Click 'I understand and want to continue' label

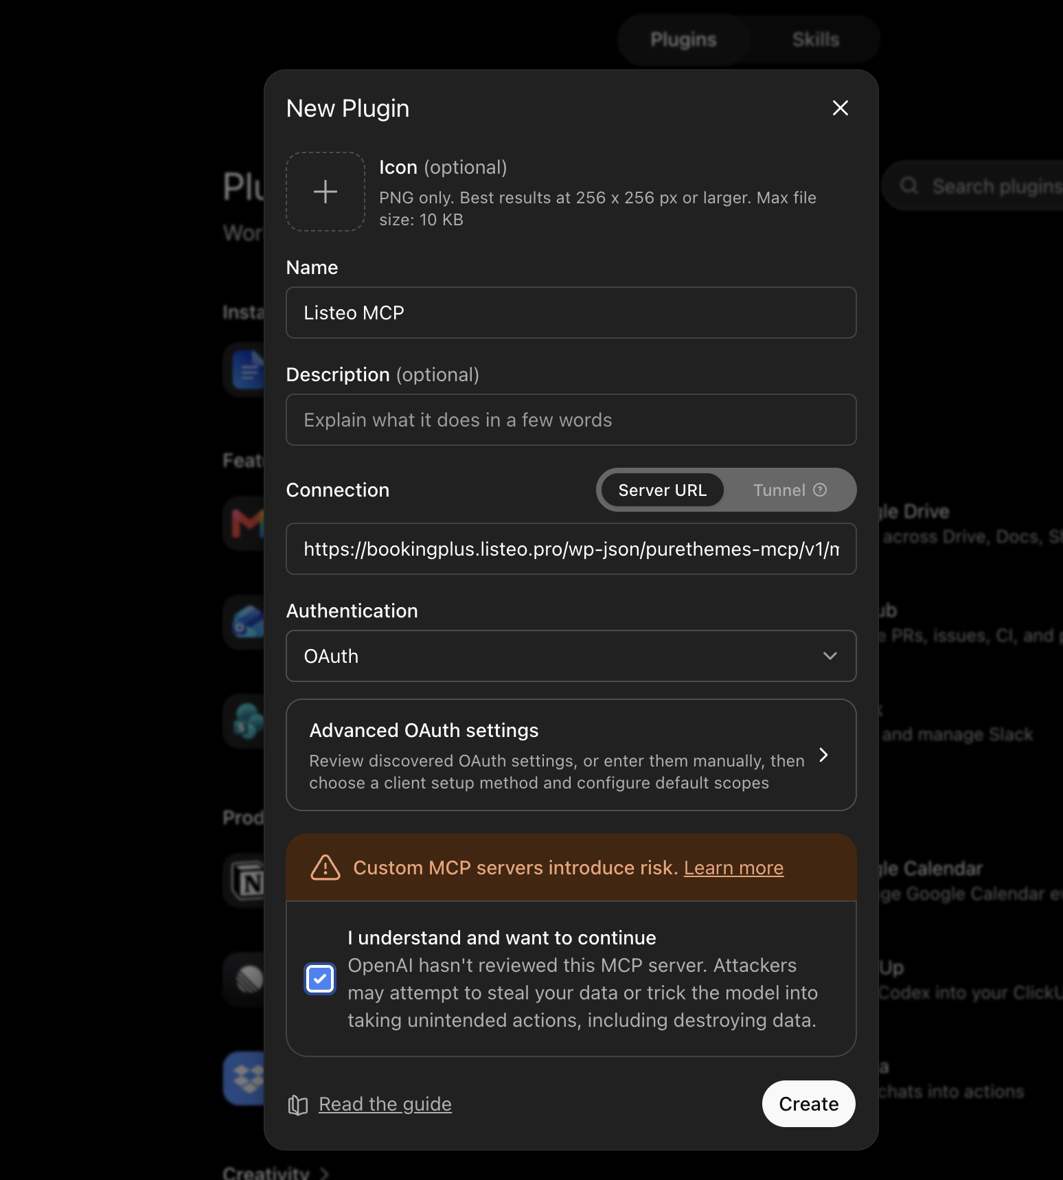[502, 938]
